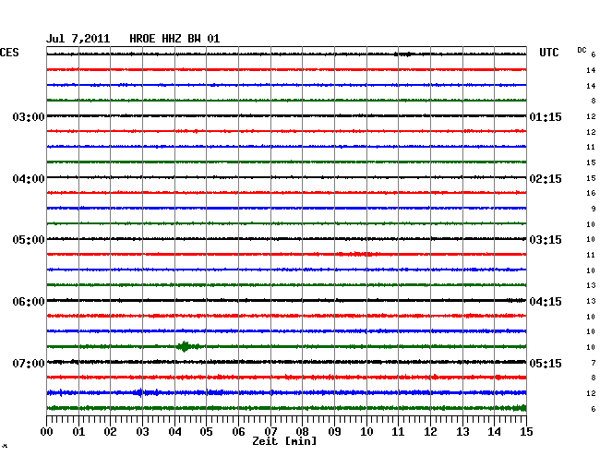Click the x-axis minute label '03'

coord(142,431)
